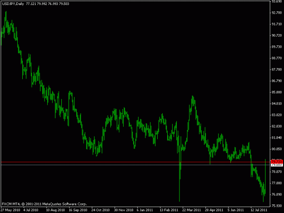Select the red horizontal line on chart
Image resolution: width=284 pixels, height=213 pixels.
click(x=135, y=162)
